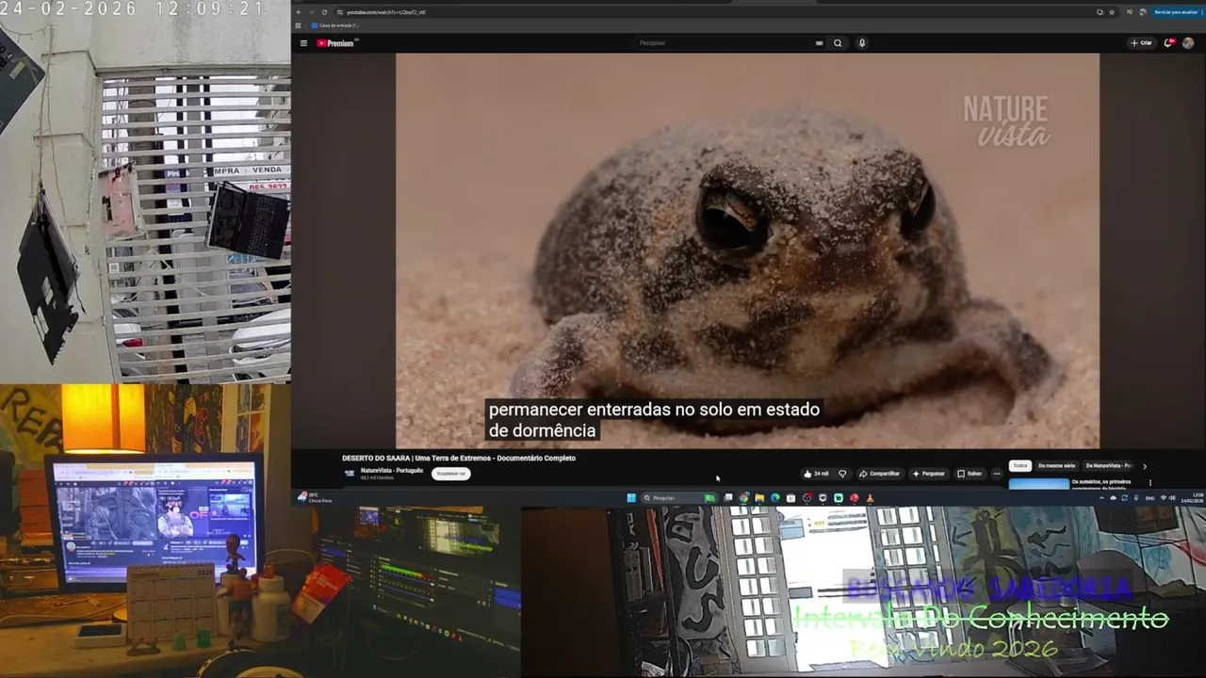
Task: Click the browser forward arrow
Action: 311,12
